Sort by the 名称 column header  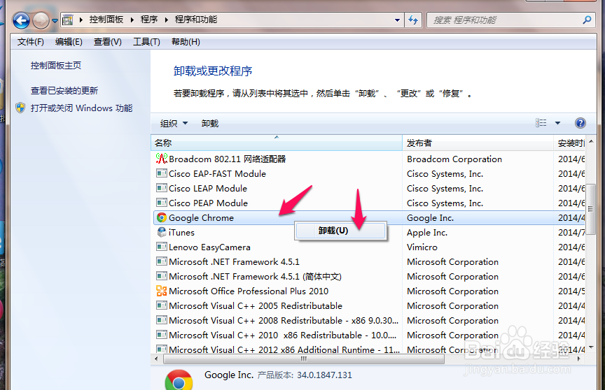pos(277,143)
